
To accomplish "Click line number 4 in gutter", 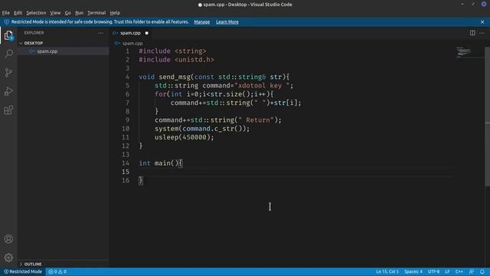I will coord(127,77).
